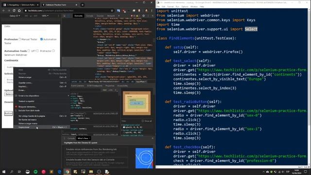Click the Chrome icon on the taskbar
The width and height of the screenshot is (311, 175).
pyautogui.click(x=68, y=172)
